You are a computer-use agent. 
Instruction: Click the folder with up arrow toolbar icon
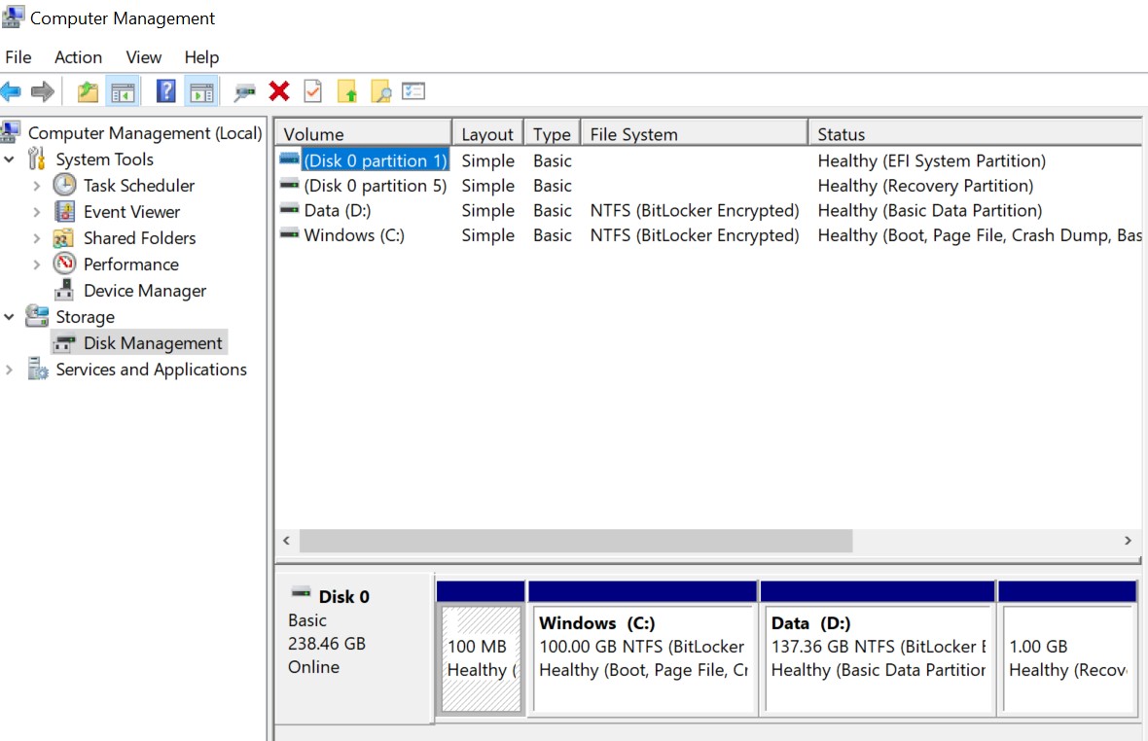346,90
